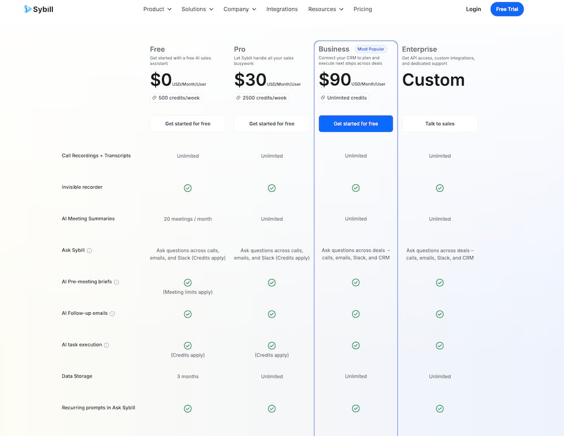
Task: Click AI Follow-up emails checkmark in Enterprise column
Action: [439, 314]
